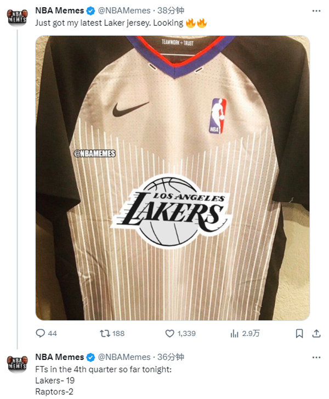The width and height of the screenshot is (329, 399).
Task: Click the verified badge on second tweet
Action: [x=91, y=357]
